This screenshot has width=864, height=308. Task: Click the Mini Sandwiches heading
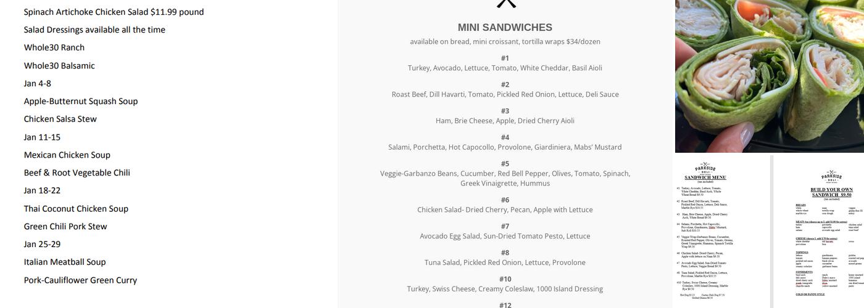pyautogui.click(x=505, y=27)
